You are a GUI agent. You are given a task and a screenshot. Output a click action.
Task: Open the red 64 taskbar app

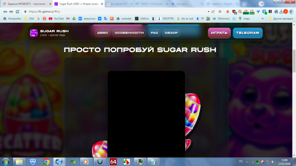(113, 162)
